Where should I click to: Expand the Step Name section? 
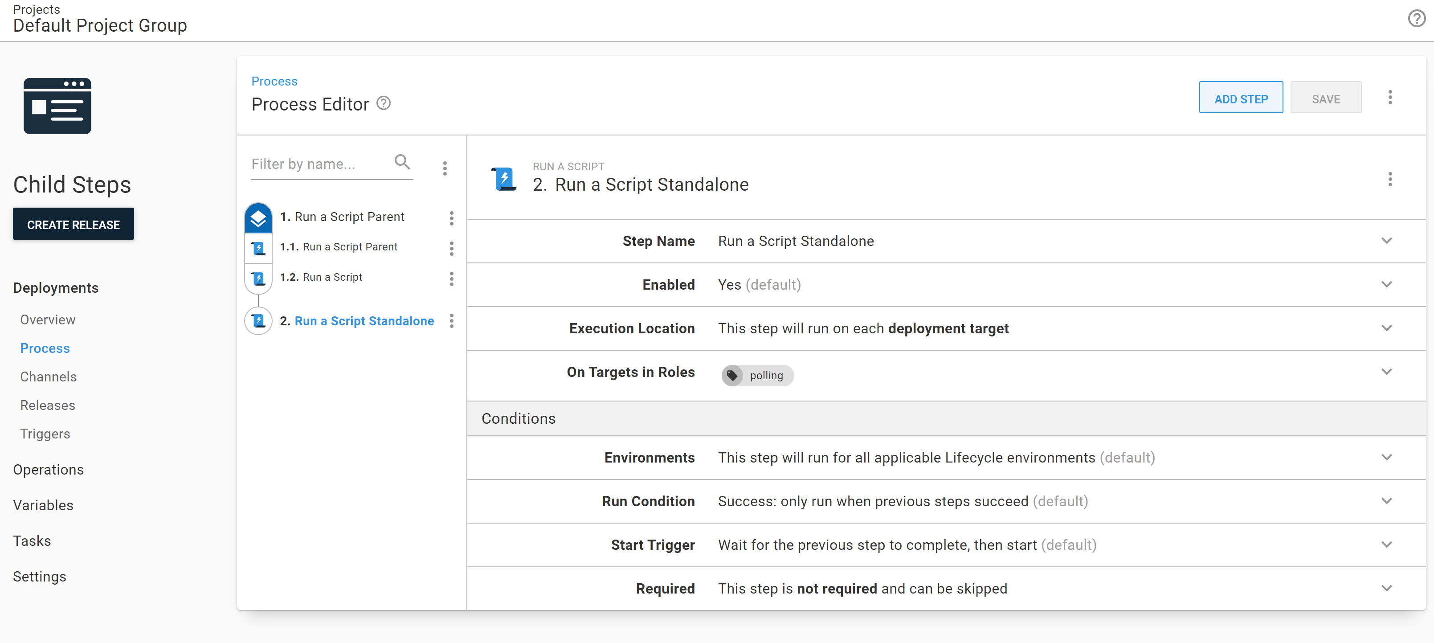(1387, 241)
